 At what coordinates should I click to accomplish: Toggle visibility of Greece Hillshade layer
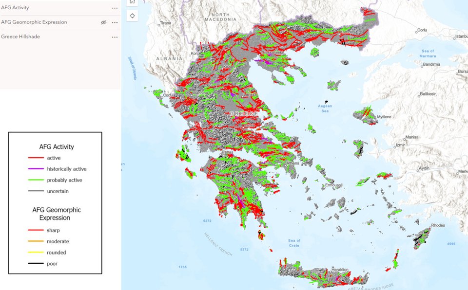coord(103,37)
